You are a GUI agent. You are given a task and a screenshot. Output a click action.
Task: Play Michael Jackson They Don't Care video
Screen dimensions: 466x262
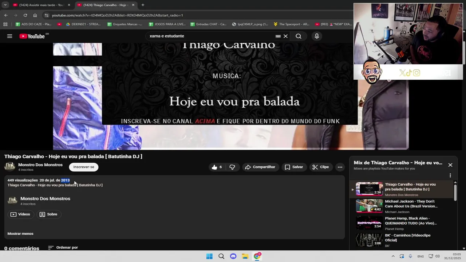(x=402, y=206)
